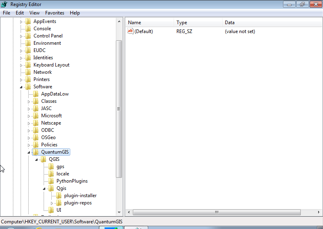Click the Microsoft folder icon
Image resolution: width=323 pixels, height=229 pixels.
[36, 116]
